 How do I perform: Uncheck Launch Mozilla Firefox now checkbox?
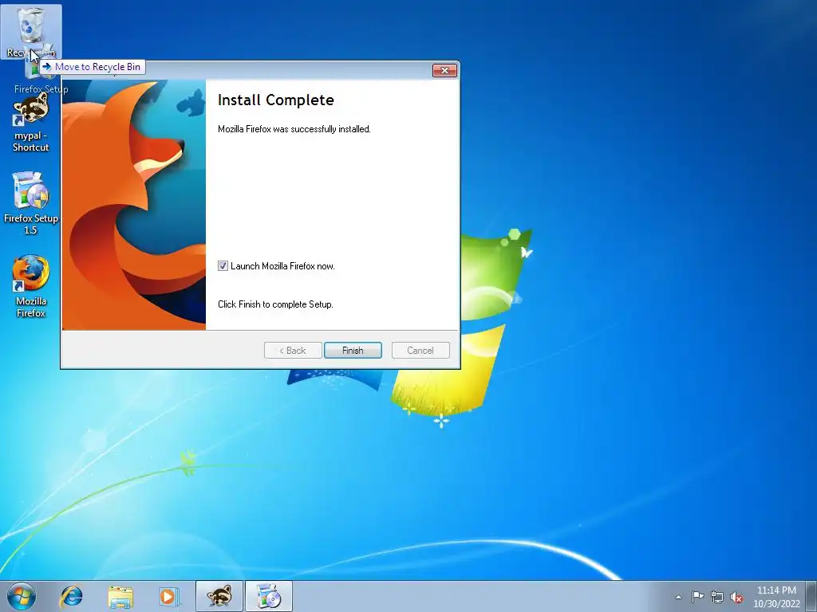[223, 266]
